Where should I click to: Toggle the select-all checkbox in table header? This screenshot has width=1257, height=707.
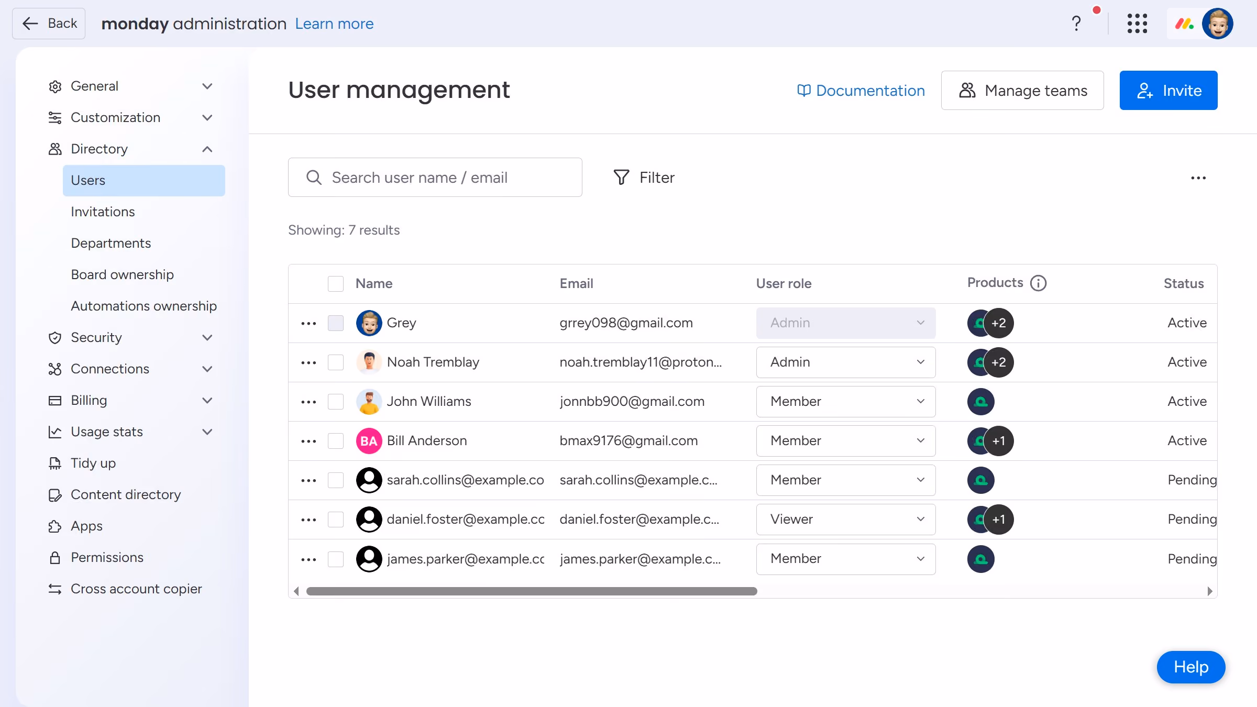pyautogui.click(x=336, y=284)
